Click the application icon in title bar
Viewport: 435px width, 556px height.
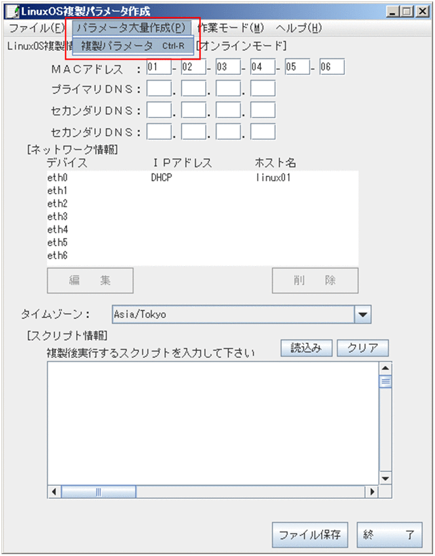click(x=13, y=11)
